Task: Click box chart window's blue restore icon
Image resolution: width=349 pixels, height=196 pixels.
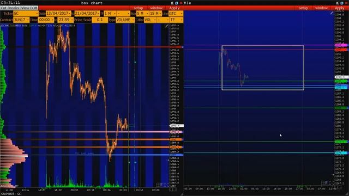Action: pos(177,3)
